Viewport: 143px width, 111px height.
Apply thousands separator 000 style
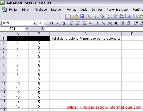110,23
